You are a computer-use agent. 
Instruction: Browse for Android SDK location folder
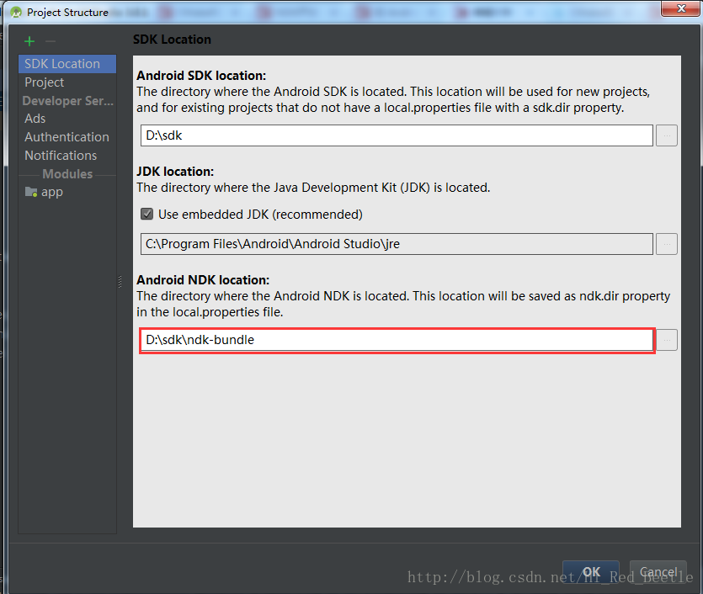667,135
